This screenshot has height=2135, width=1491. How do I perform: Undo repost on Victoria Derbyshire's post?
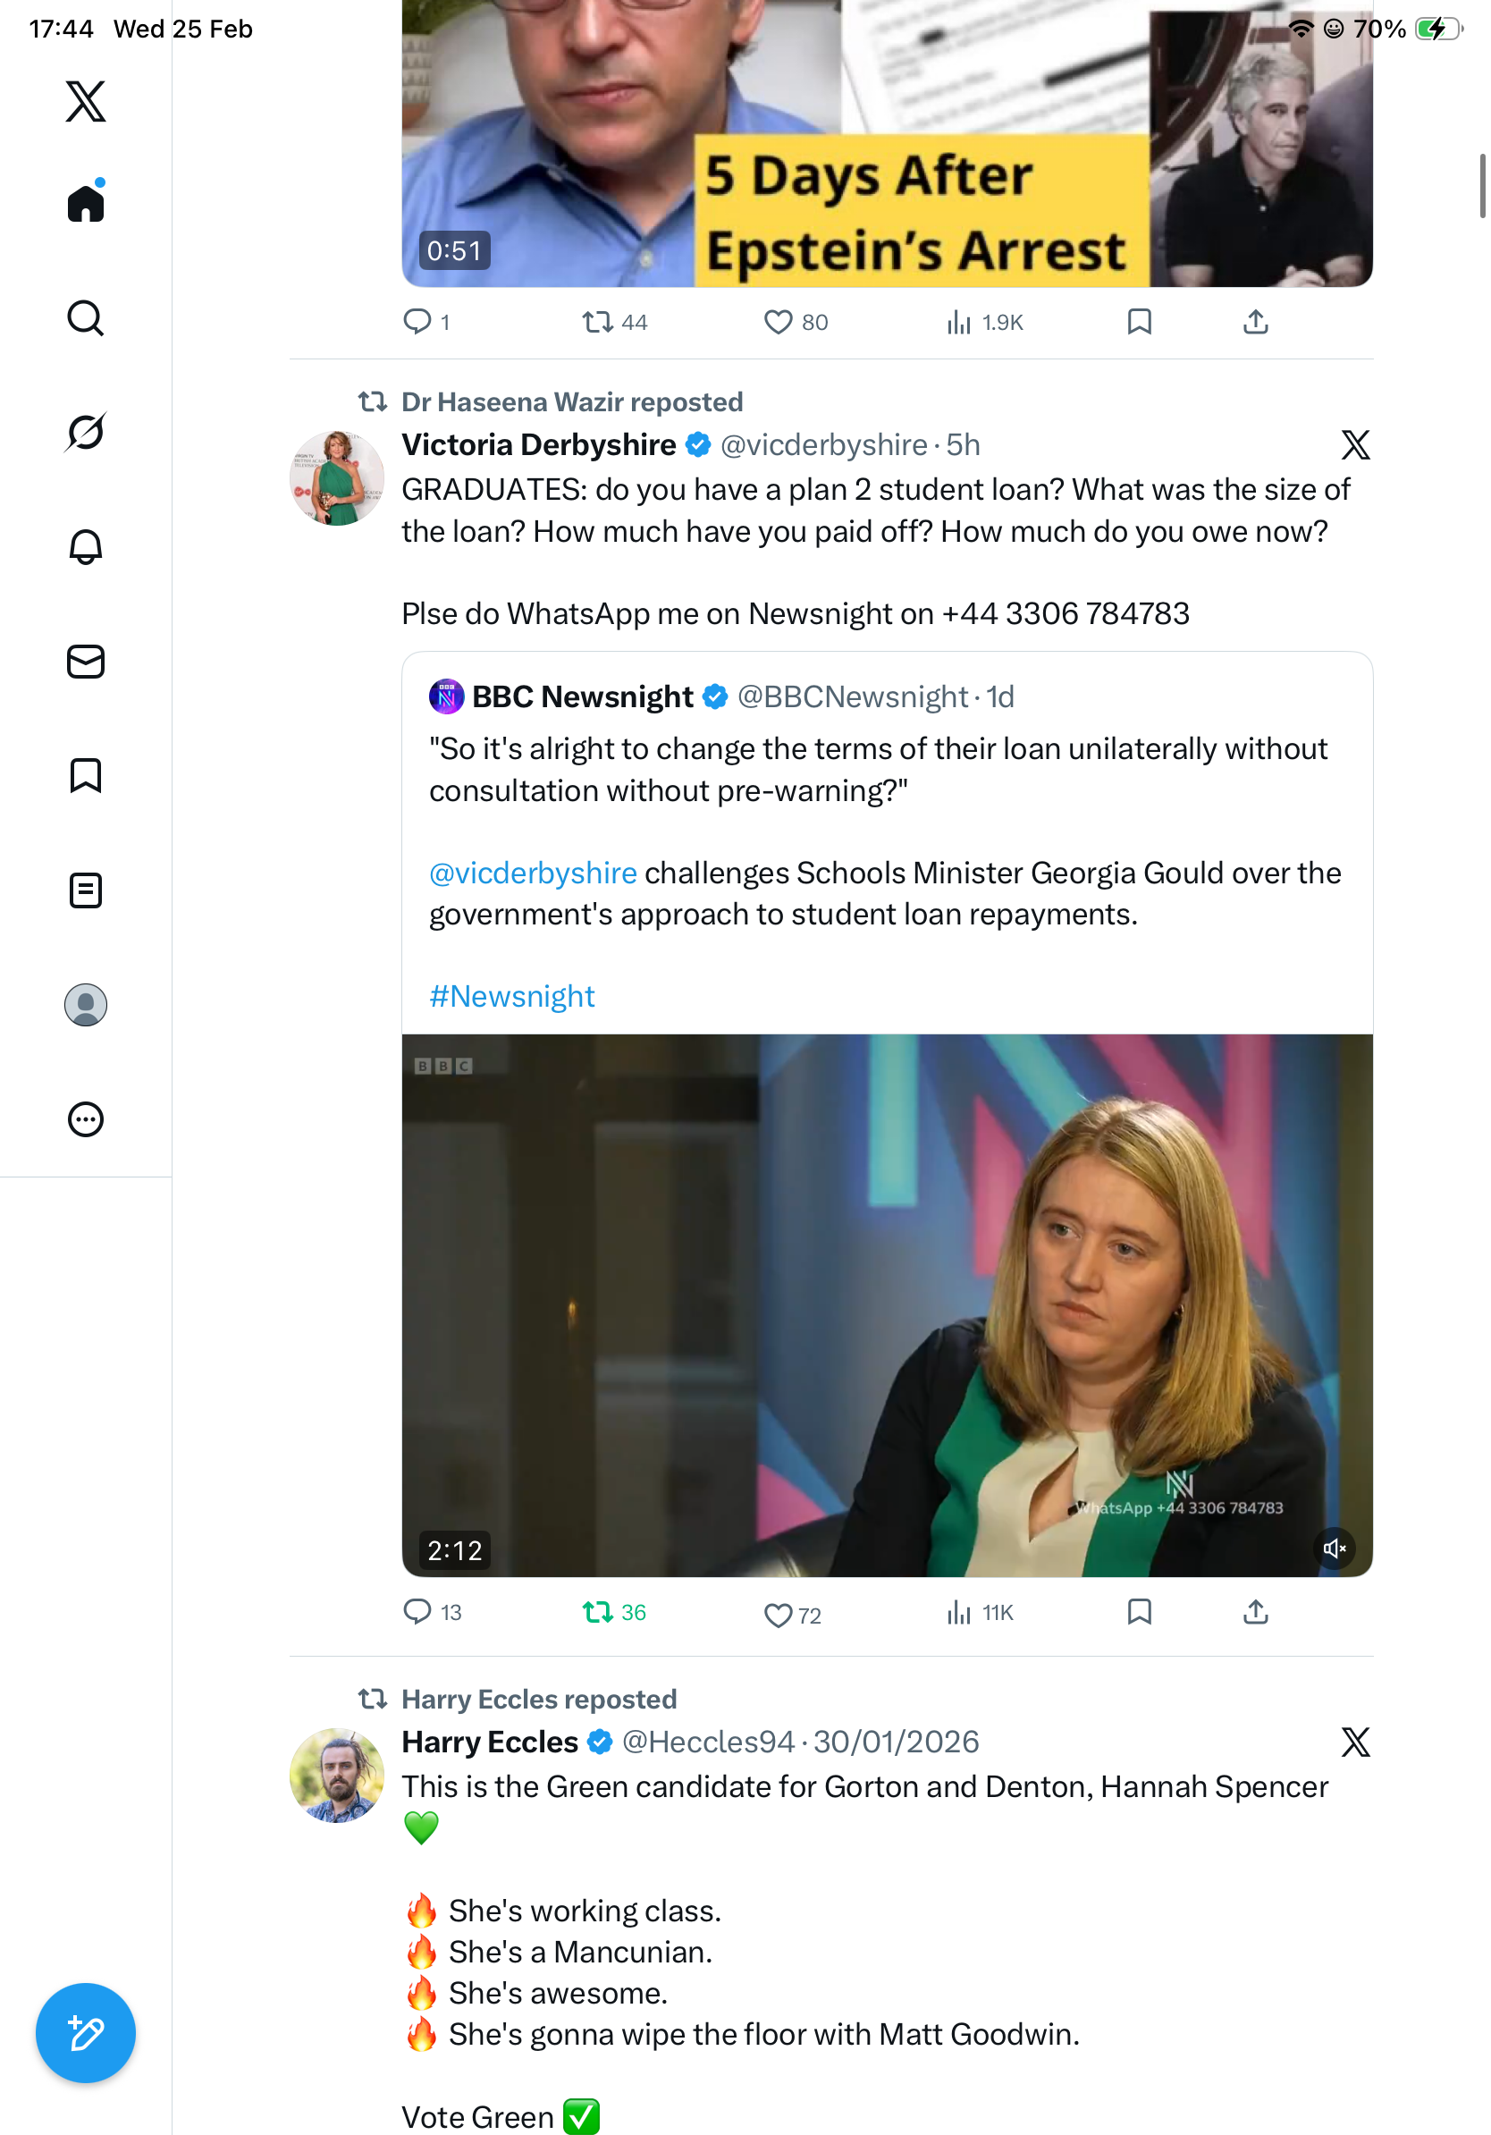598,1611
